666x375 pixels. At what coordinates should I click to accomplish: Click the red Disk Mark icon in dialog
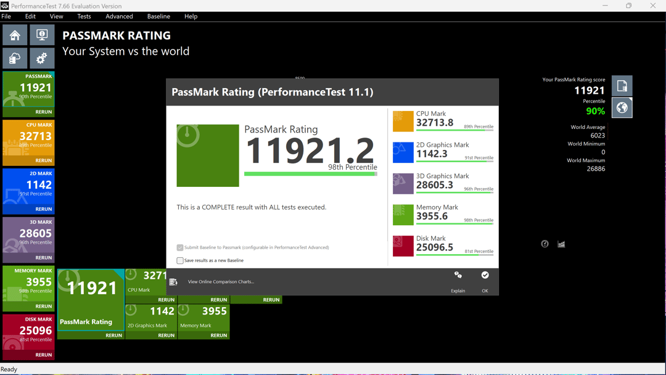pyautogui.click(x=403, y=246)
